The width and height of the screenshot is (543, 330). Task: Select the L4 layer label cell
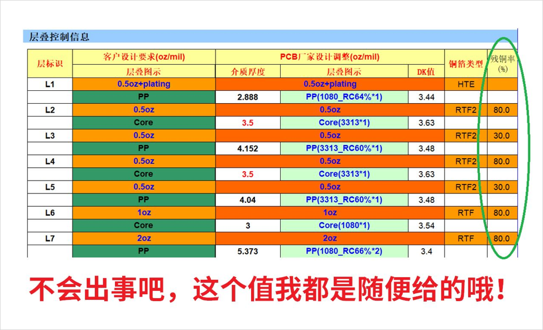tap(50, 161)
